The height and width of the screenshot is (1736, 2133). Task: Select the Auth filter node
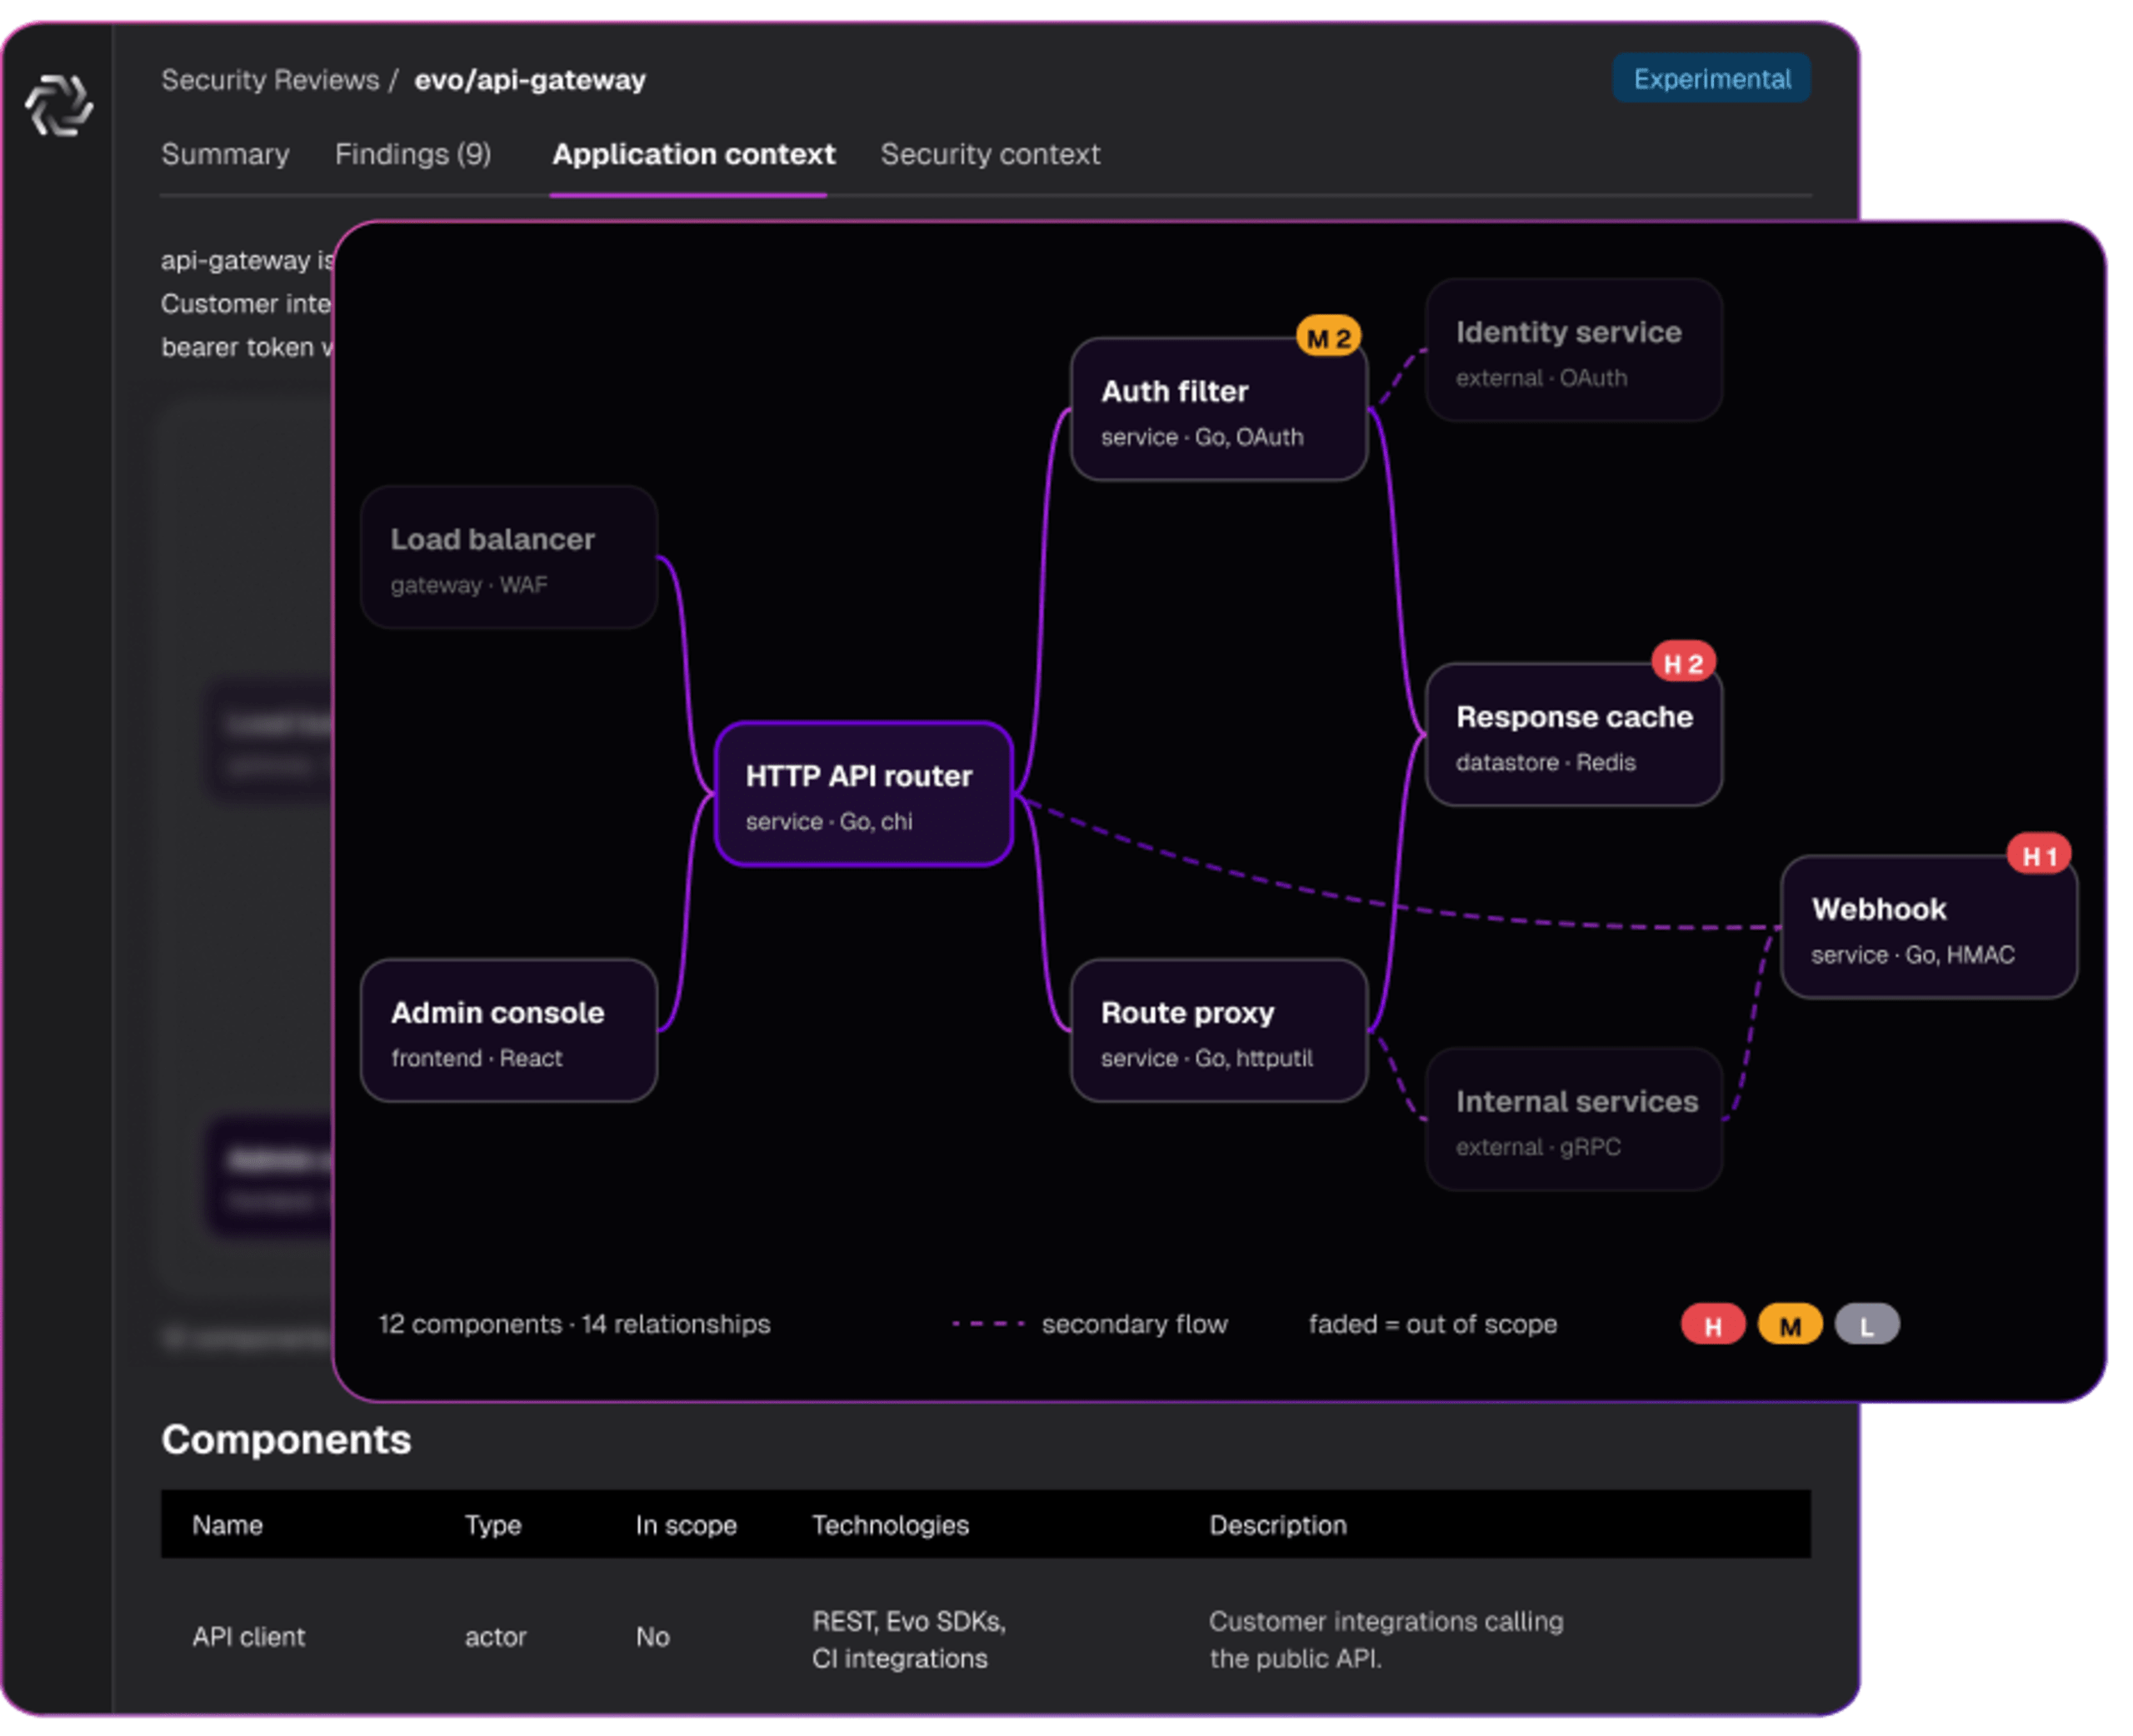coord(1219,410)
